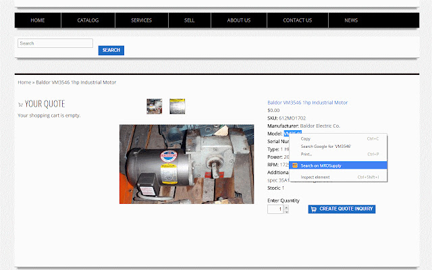
Task: Focus the Search text field
Action: [55, 43]
